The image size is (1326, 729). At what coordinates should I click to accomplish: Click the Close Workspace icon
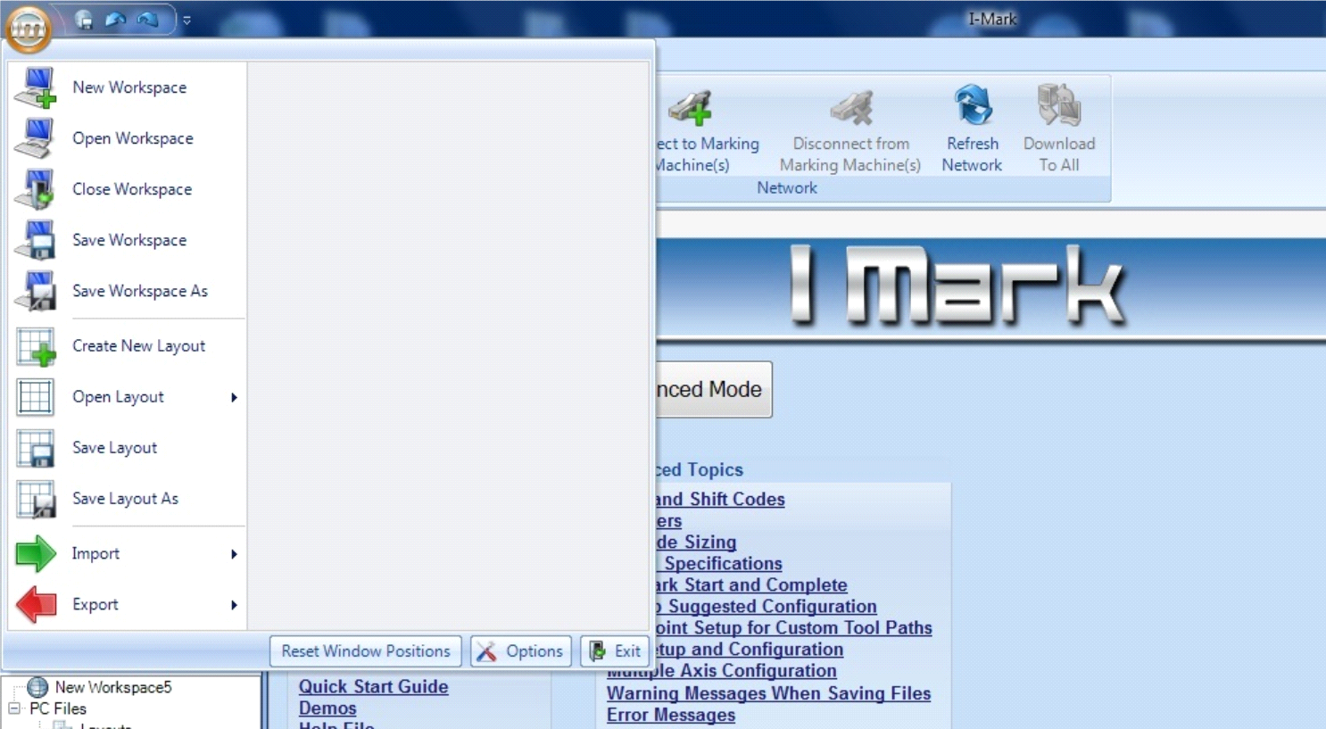[36, 189]
